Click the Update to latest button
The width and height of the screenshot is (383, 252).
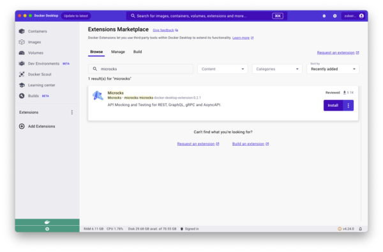tap(76, 16)
